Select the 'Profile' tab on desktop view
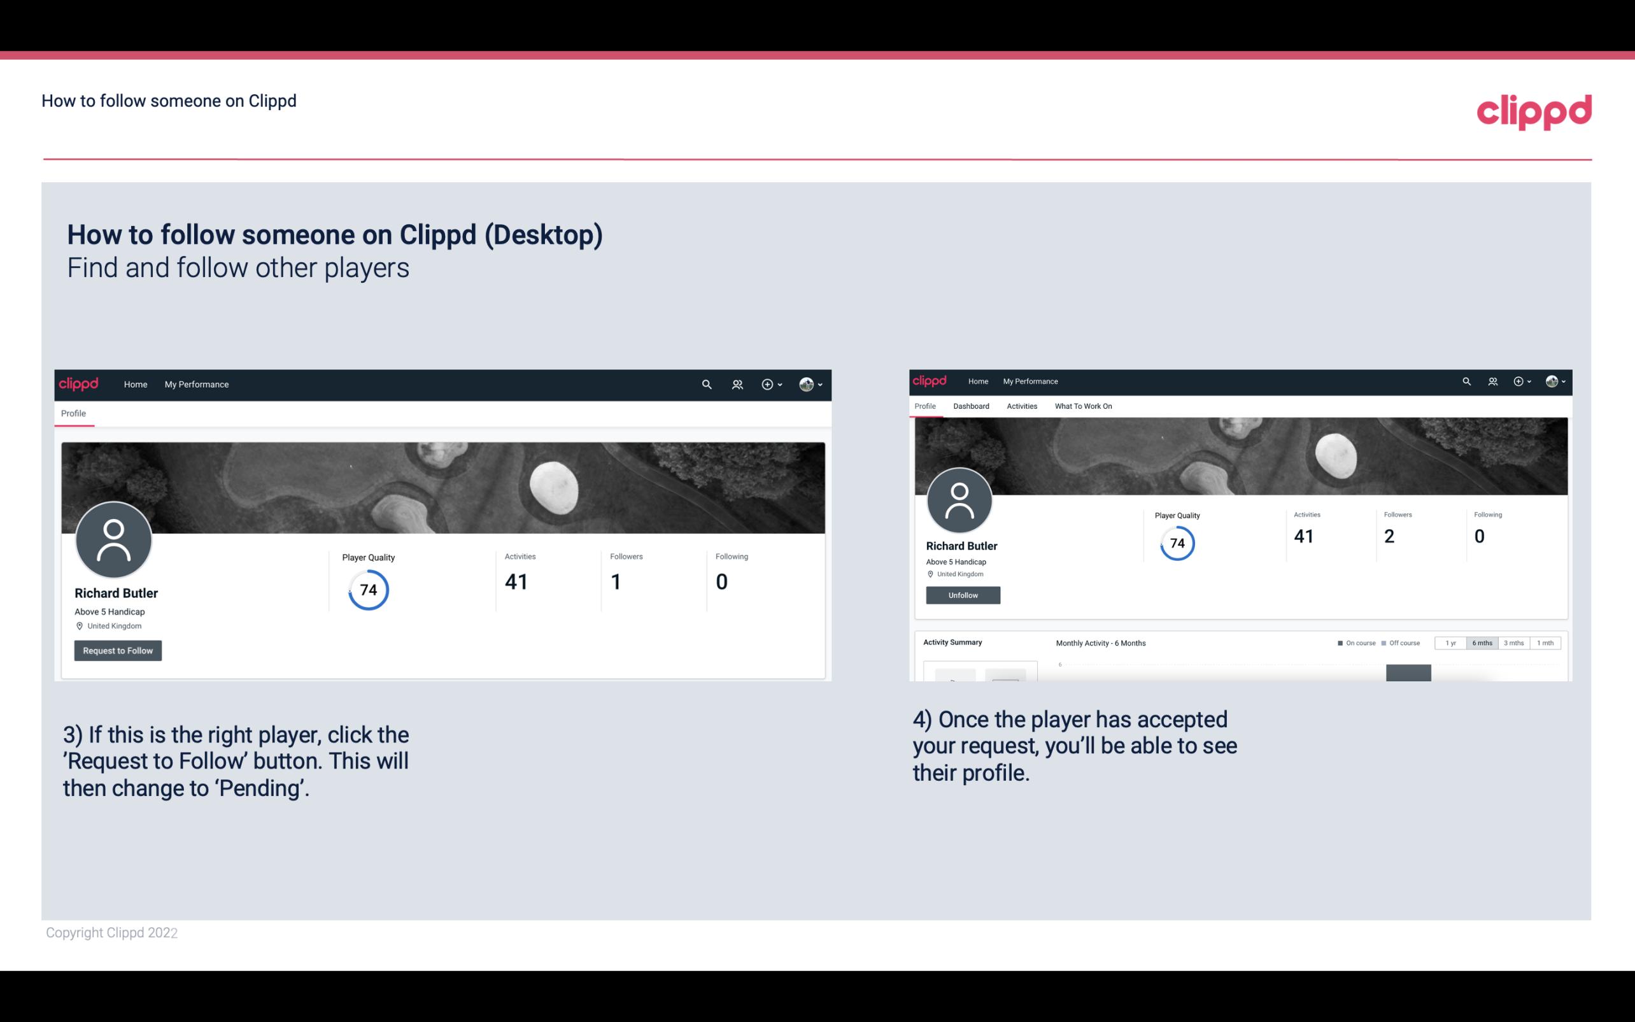Screen dimensions: 1635x1022 tap(73, 413)
